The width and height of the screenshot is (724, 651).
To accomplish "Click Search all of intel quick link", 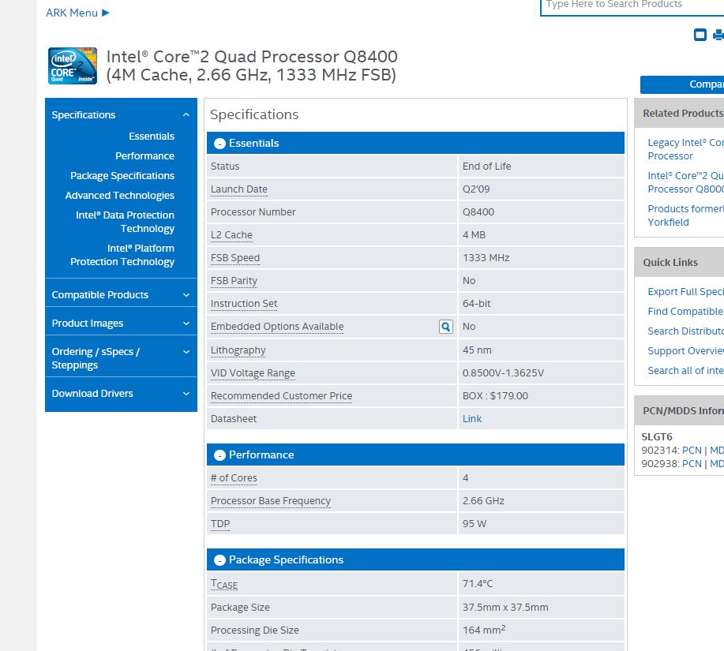I will pyautogui.click(x=685, y=371).
